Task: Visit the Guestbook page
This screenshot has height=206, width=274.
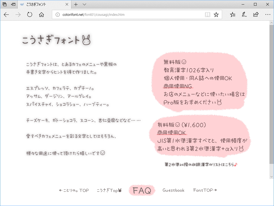Action: [173, 190]
